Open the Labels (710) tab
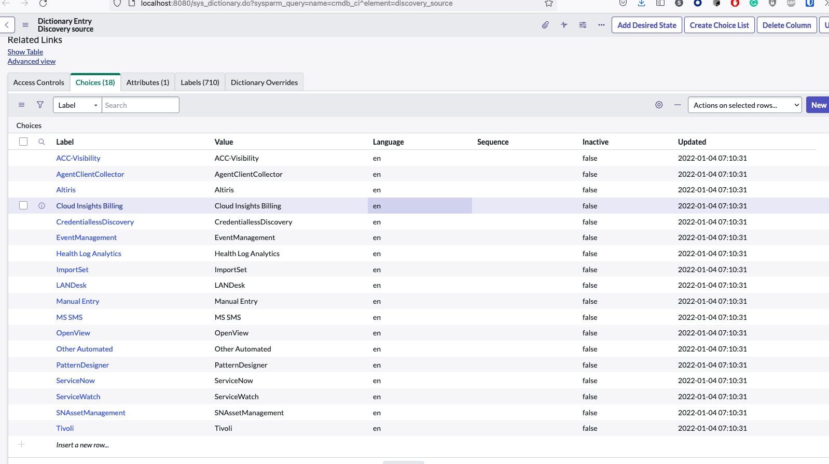Image resolution: width=829 pixels, height=464 pixels. point(200,82)
